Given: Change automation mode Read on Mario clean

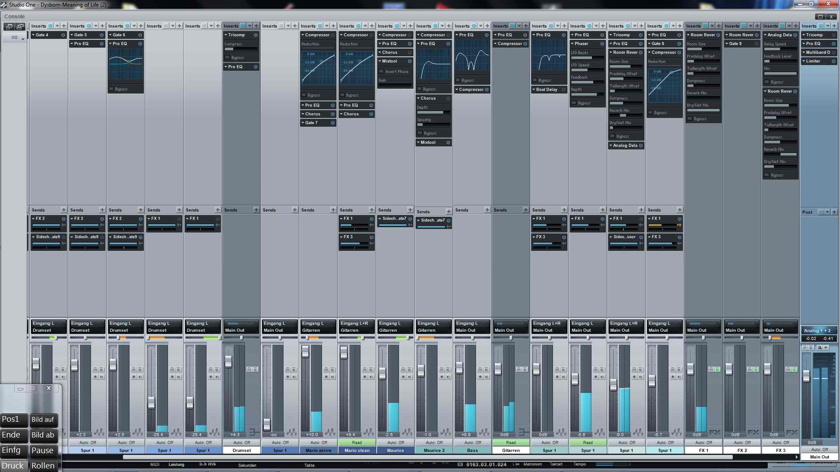Looking at the screenshot, I should click(357, 443).
